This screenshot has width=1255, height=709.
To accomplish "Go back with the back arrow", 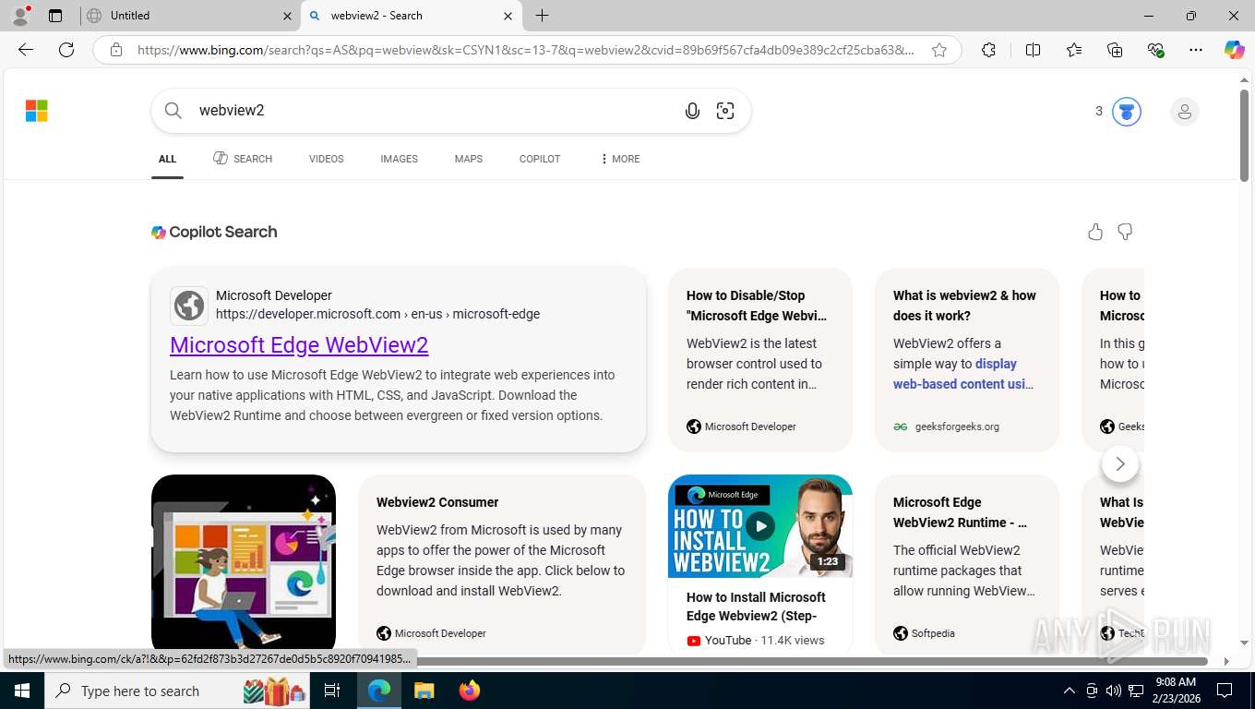I will 26,50.
